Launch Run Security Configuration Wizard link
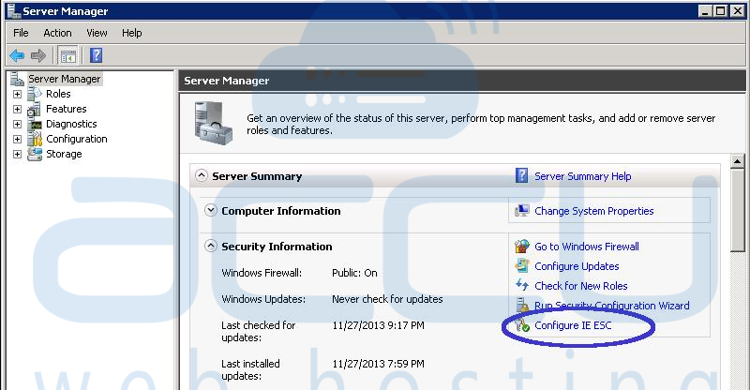750x390 pixels. click(x=612, y=306)
